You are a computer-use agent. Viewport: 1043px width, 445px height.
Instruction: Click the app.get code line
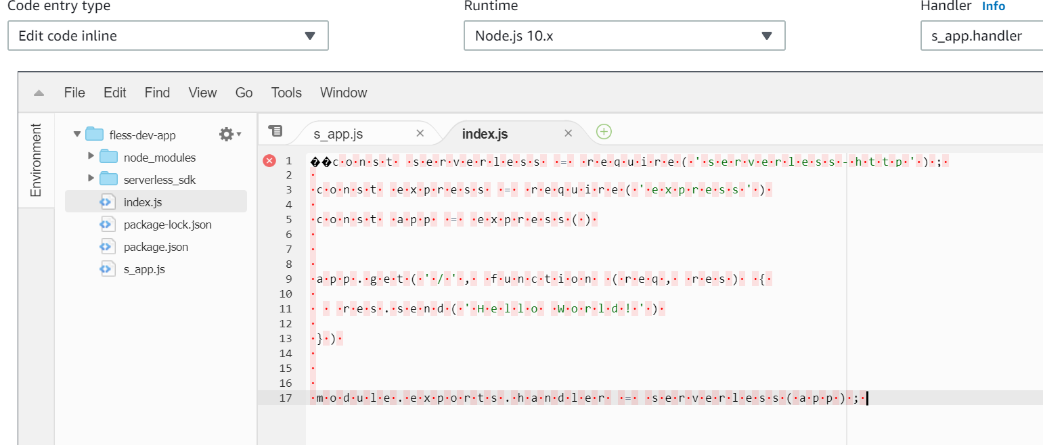541,279
